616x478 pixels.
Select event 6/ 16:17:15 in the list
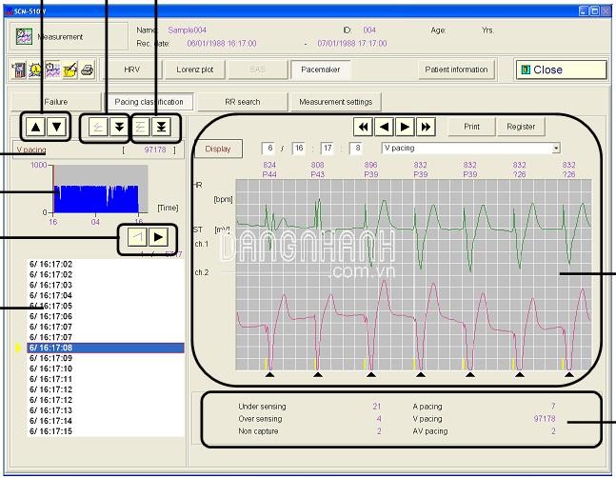(x=106, y=431)
